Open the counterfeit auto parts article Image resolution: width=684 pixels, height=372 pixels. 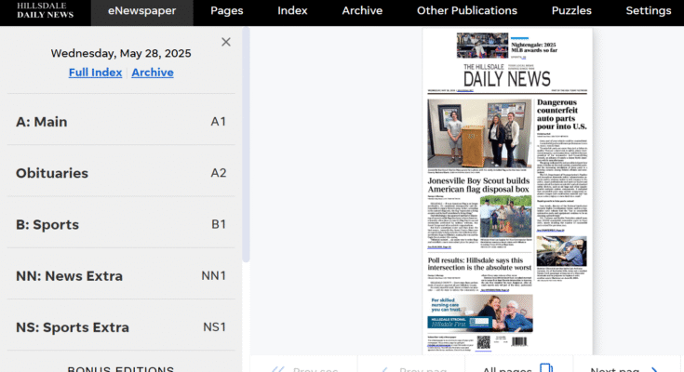point(562,114)
